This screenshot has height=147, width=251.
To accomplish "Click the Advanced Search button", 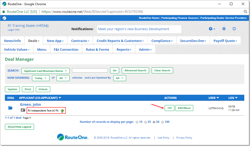I will click(135, 71).
